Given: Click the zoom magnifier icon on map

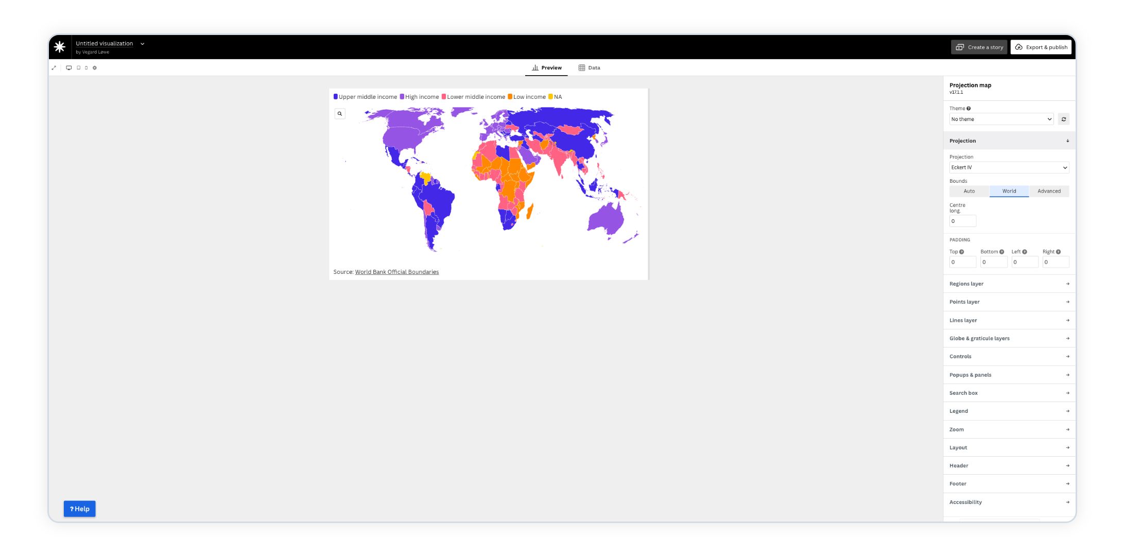Looking at the screenshot, I should coord(340,113).
